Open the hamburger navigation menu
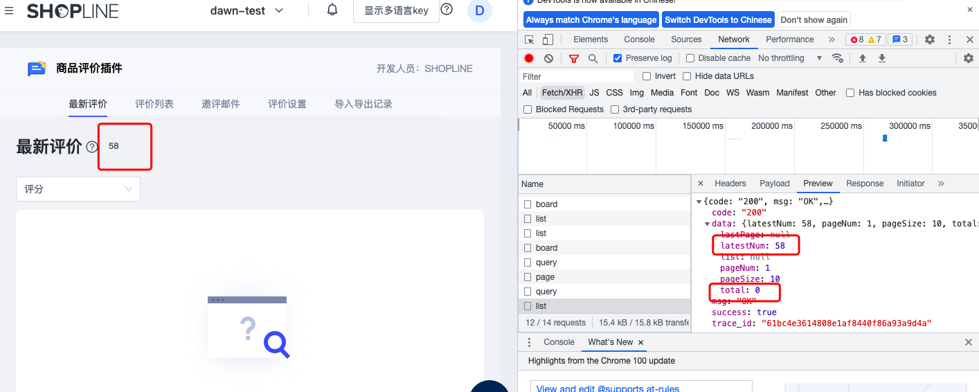 pyautogui.click(x=9, y=11)
